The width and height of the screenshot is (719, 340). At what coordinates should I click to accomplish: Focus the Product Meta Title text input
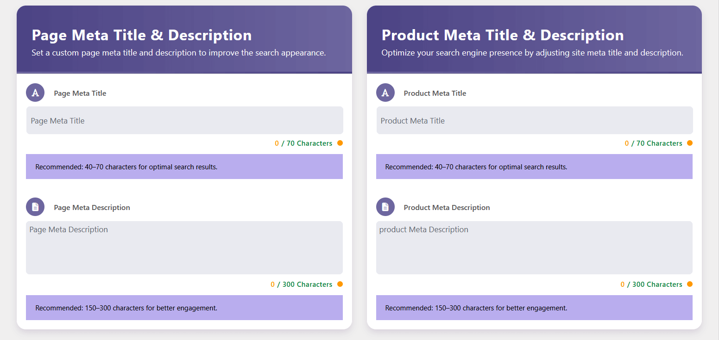coord(534,121)
